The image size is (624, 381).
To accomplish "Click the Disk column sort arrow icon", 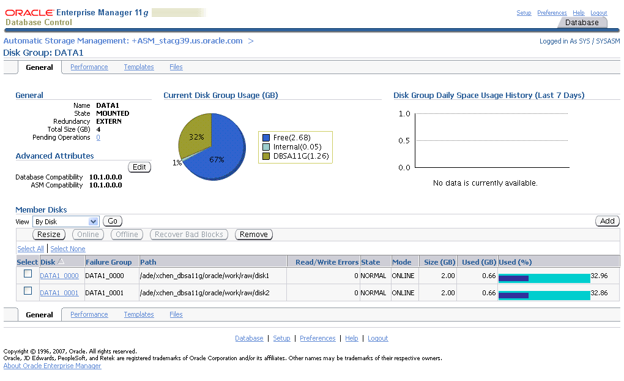I will [61, 262].
